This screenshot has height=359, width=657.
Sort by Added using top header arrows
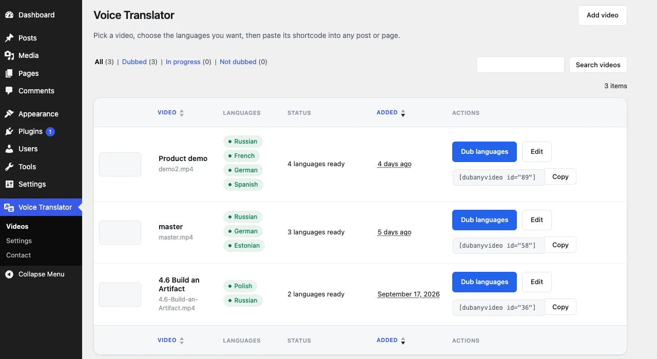pyautogui.click(x=403, y=113)
